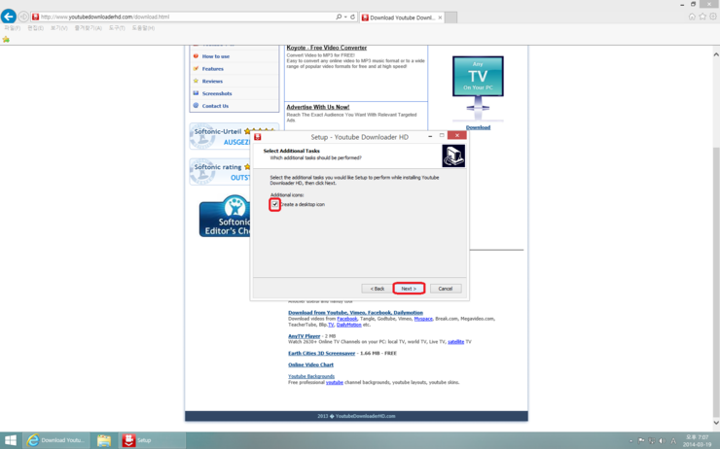Open Advertise With Us Now link
The width and height of the screenshot is (720, 449).
point(318,107)
